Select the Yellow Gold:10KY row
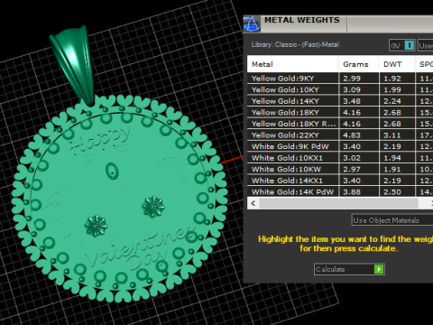 (340, 89)
